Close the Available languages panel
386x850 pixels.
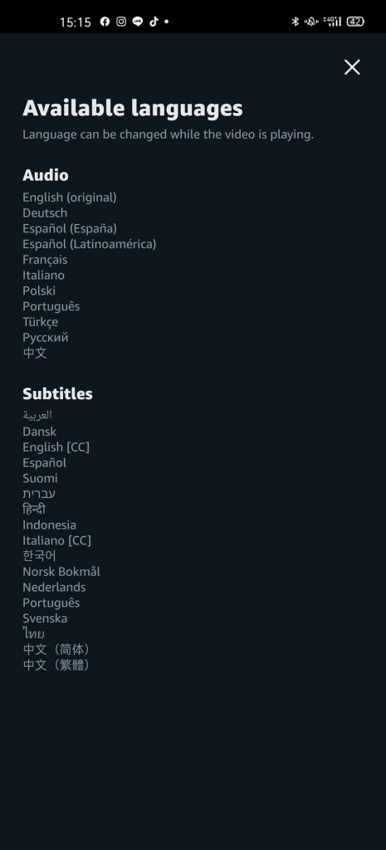[352, 67]
